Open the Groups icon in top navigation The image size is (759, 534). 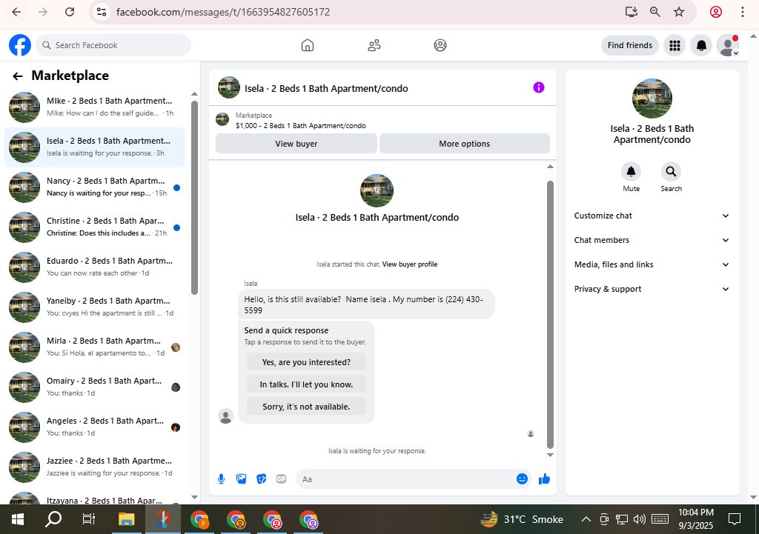(440, 45)
